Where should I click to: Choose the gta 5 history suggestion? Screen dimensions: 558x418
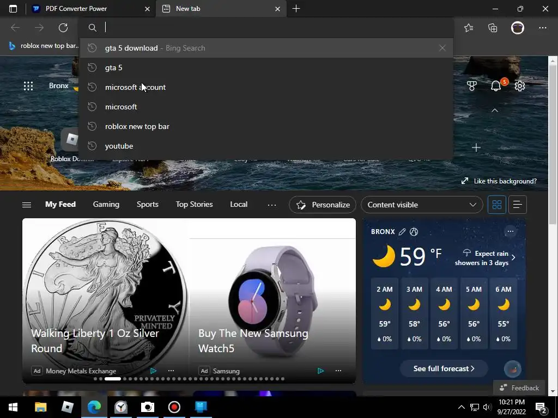tap(266, 67)
